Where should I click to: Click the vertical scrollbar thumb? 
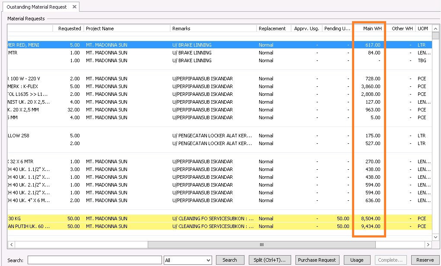(435, 36)
